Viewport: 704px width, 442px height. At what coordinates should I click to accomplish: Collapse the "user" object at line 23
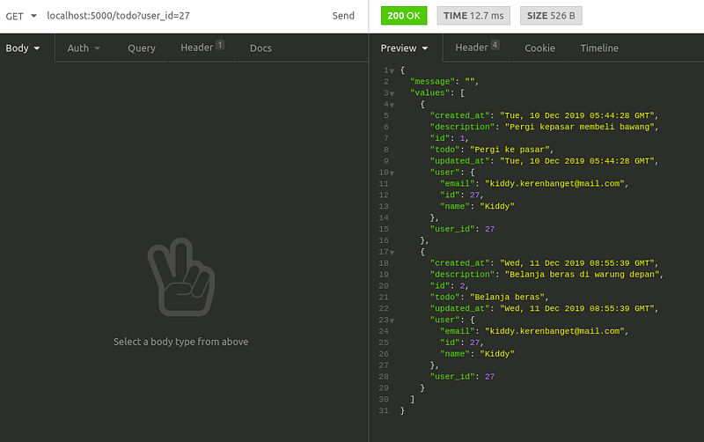(392, 320)
